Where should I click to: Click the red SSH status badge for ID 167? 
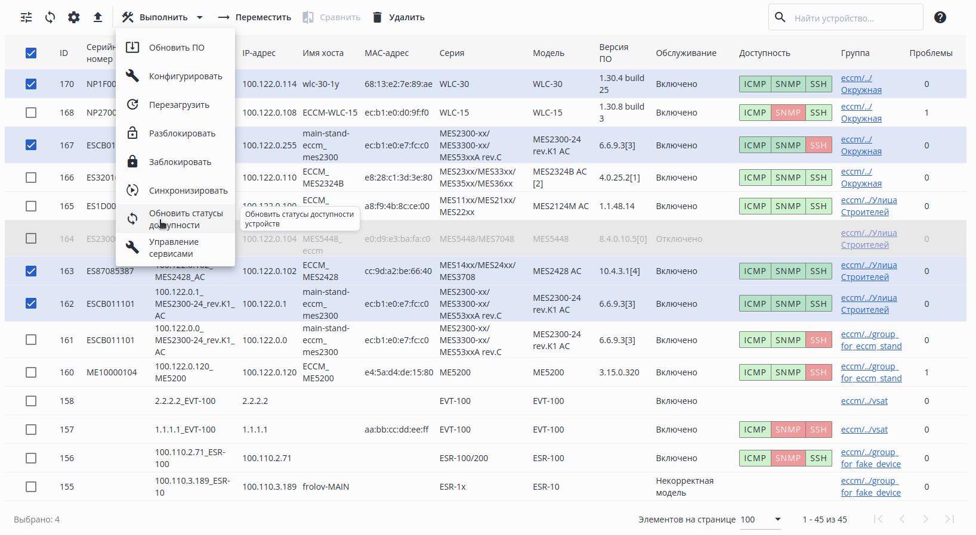(x=818, y=145)
